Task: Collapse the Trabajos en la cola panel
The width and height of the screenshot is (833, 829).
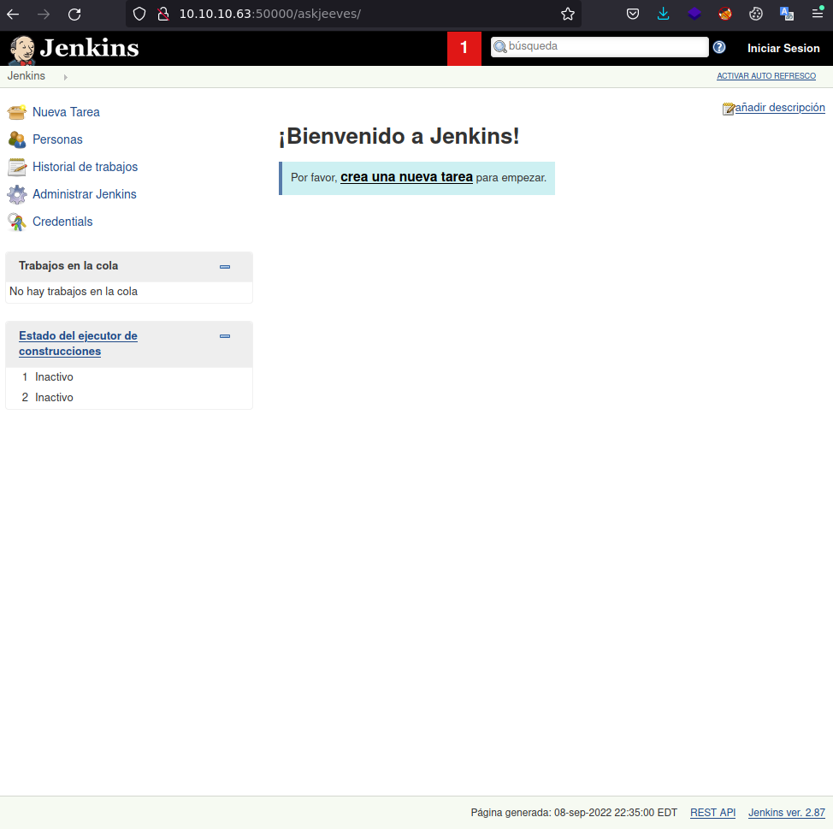Action: [x=225, y=267]
